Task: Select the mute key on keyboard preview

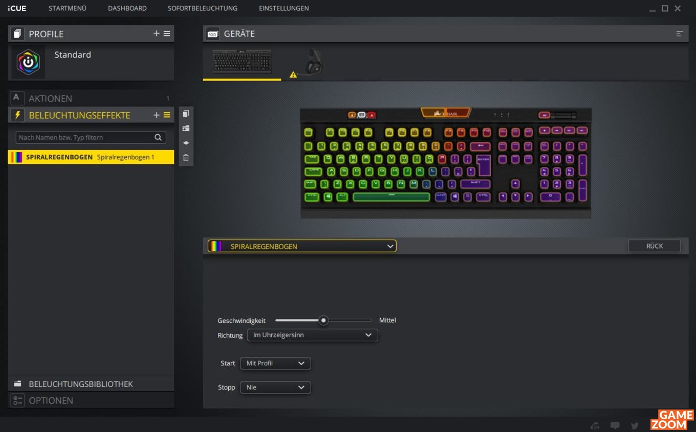Action: click(x=545, y=115)
